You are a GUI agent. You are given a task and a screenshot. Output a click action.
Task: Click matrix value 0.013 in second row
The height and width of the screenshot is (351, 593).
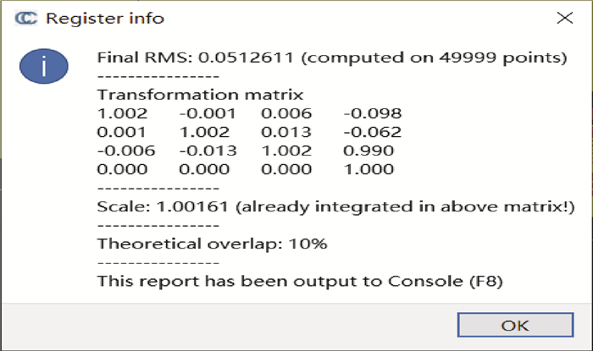pyautogui.click(x=285, y=132)
